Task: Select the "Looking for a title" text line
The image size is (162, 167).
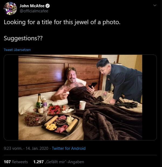Action: coord(62,22)
